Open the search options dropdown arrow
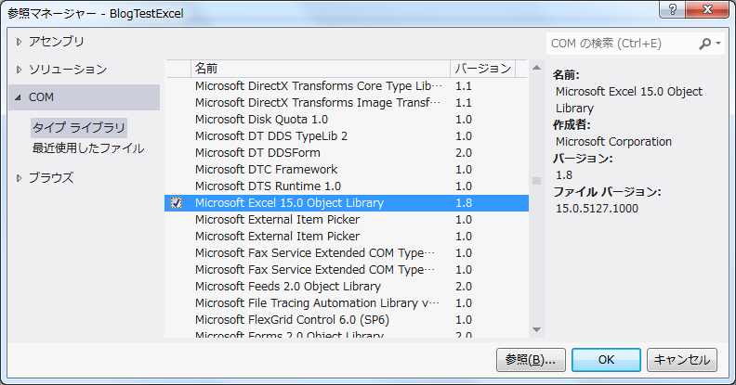 pyautogui.click(x=718, y=44)
